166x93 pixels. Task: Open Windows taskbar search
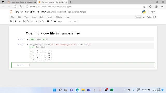click(60, 90)
